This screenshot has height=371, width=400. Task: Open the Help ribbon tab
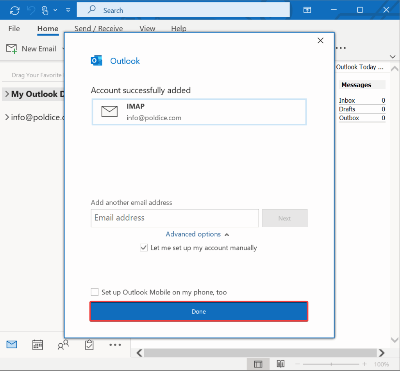179,29
